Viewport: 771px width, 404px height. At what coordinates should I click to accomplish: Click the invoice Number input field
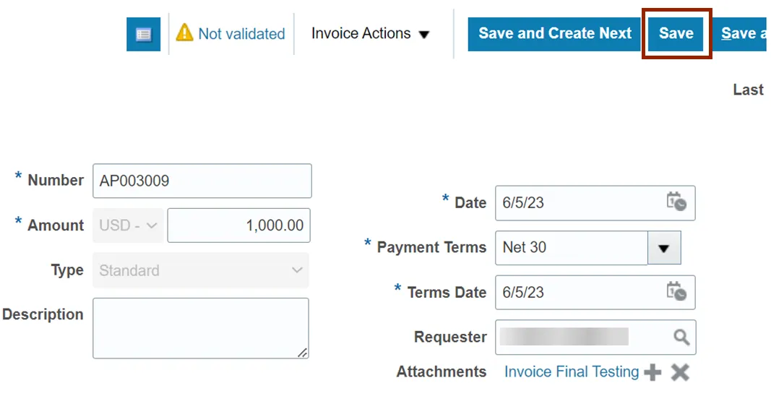202,181
